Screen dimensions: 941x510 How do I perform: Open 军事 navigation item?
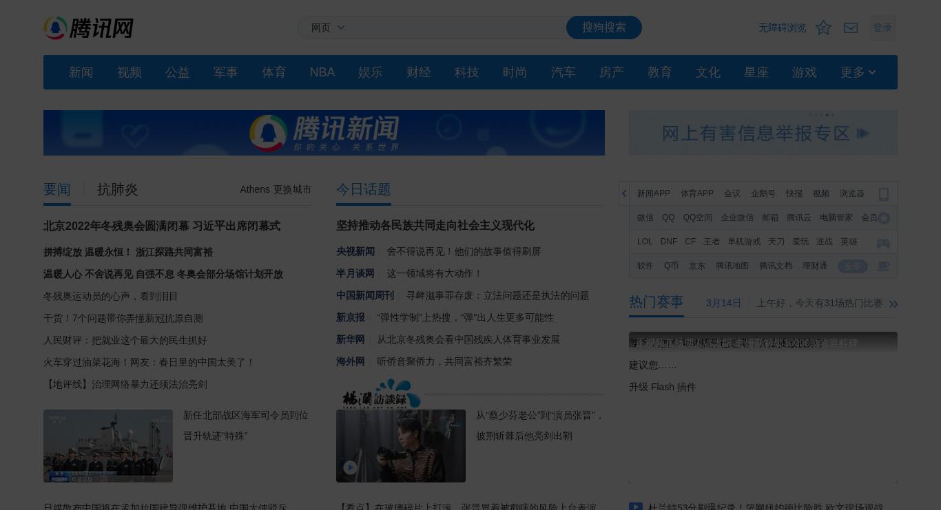tap(226, 72)
